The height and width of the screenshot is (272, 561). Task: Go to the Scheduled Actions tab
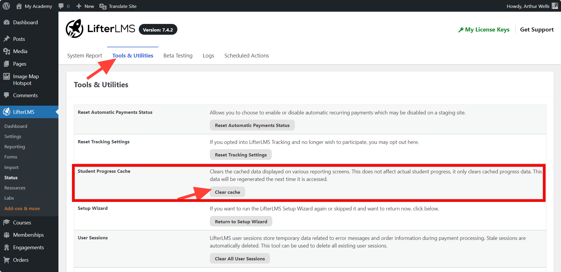pos(247,55)
